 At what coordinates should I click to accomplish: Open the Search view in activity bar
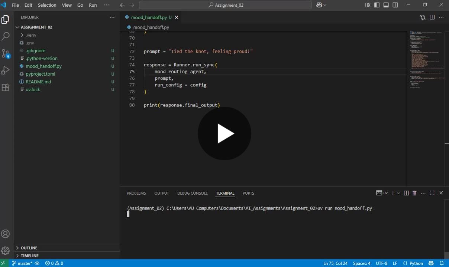click(6, 36)
